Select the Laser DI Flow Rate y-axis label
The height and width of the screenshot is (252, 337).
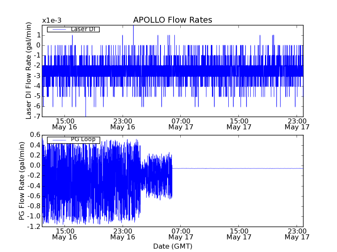tap(29, 71)
